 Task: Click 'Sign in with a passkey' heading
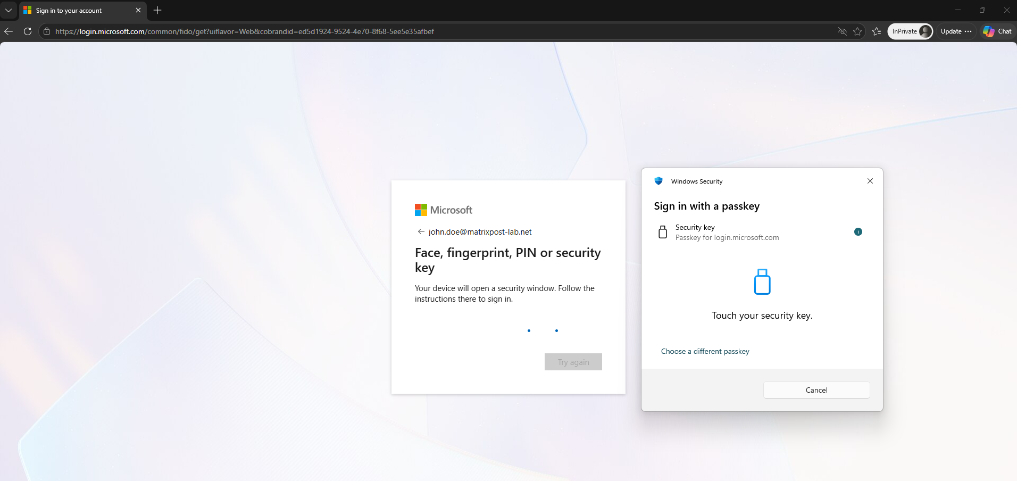point(707,206)
